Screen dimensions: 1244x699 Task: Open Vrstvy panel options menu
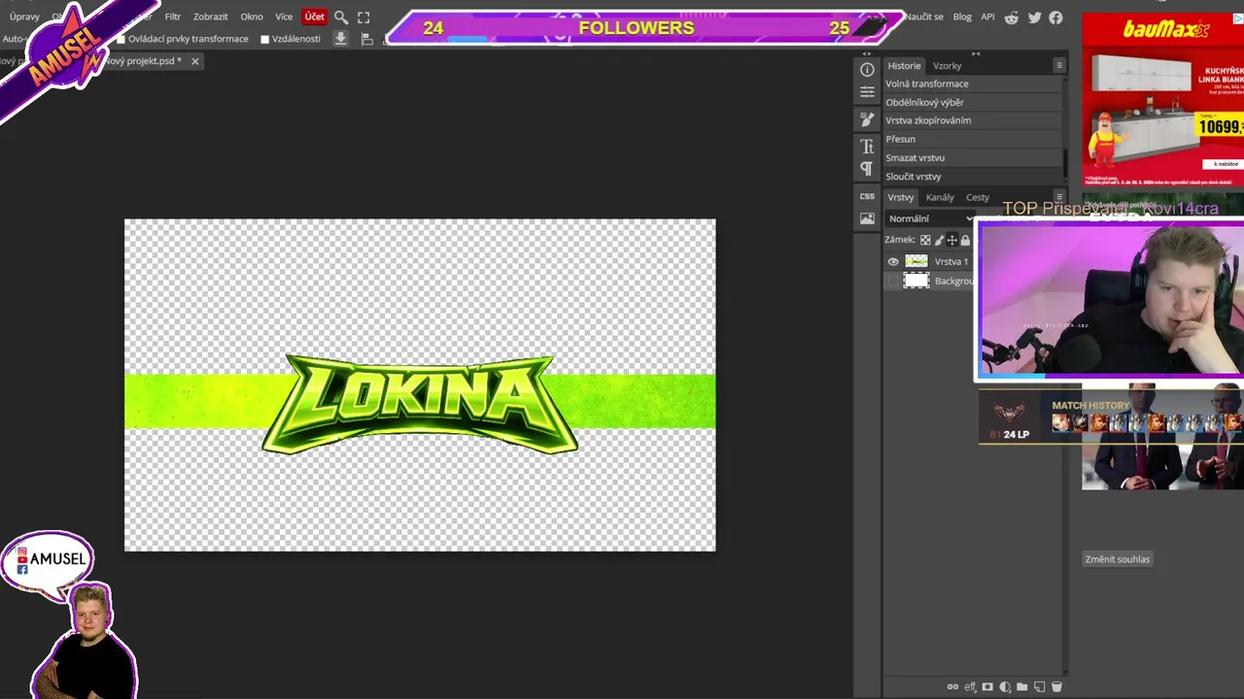1059,197
